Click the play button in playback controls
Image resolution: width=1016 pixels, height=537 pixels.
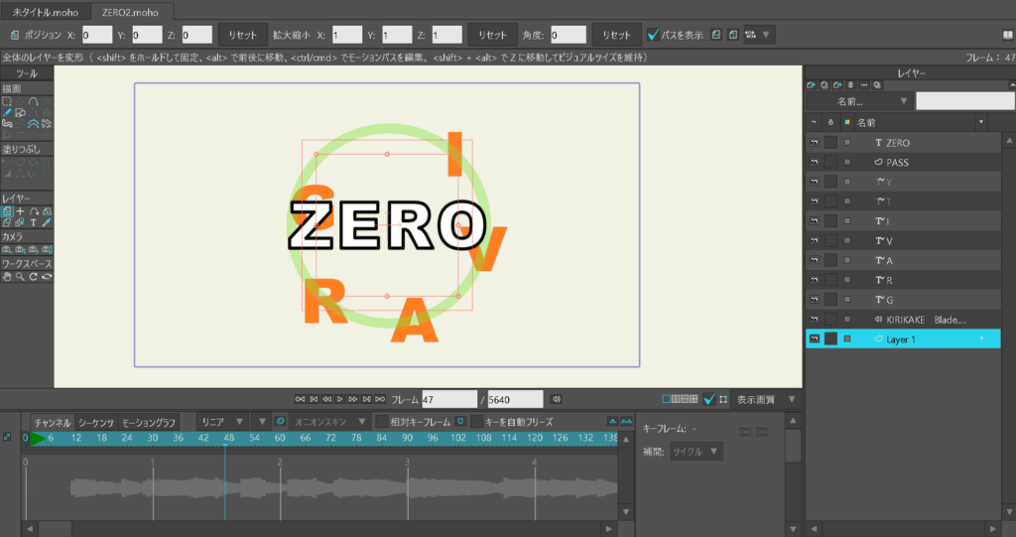point(340,399)
